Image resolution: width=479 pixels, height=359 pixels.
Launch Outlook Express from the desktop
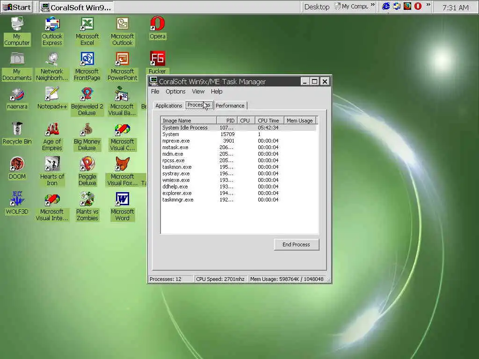52,31
